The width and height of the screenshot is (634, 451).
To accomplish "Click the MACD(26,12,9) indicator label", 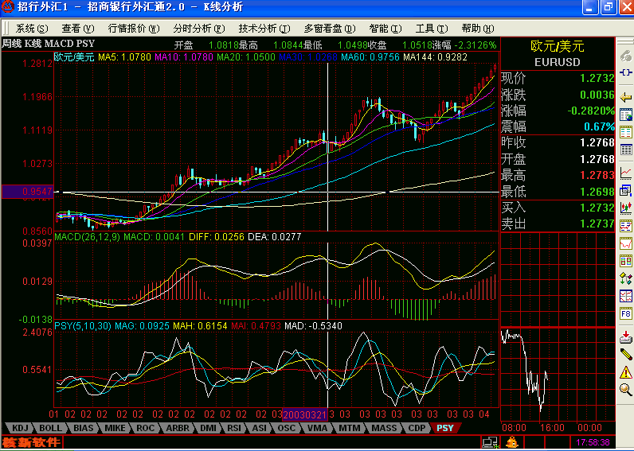I will [x=88, y=237].
